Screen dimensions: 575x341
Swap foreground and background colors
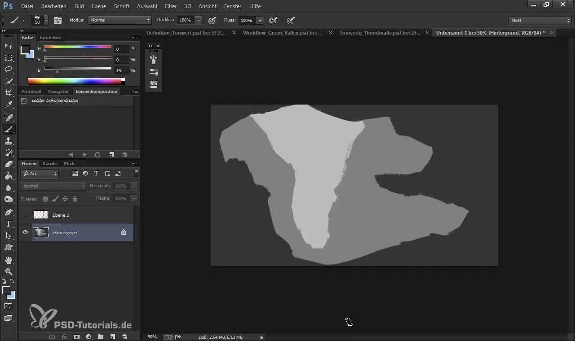coord(13,281)
